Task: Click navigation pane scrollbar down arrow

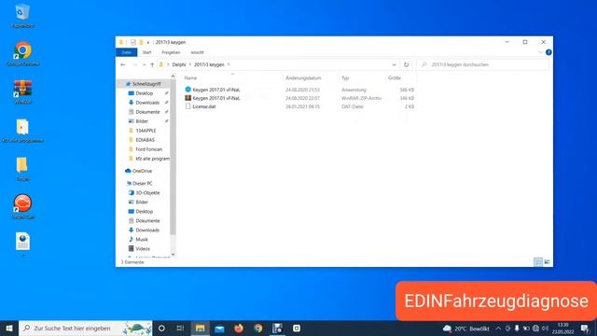Action: [174, 255]
